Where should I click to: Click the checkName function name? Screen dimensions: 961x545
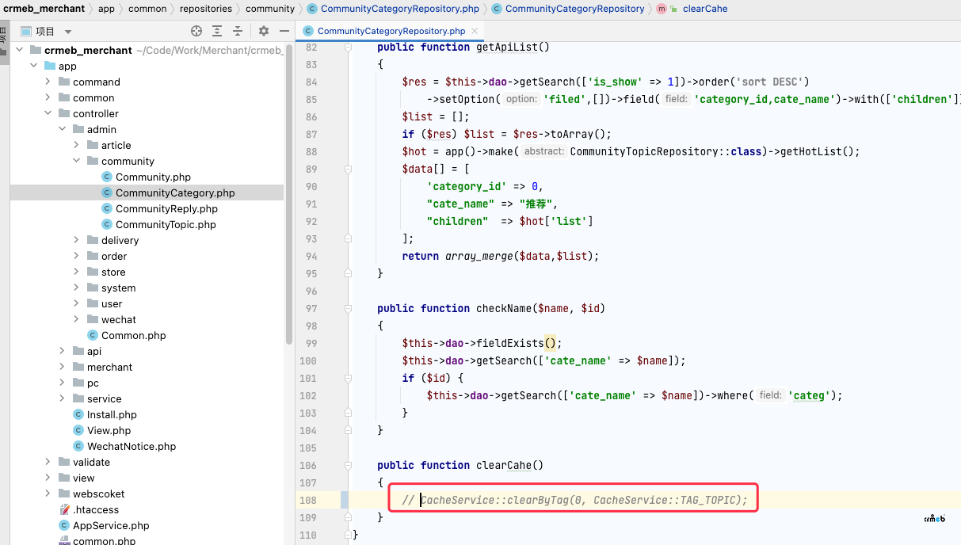tap(503, 308)
